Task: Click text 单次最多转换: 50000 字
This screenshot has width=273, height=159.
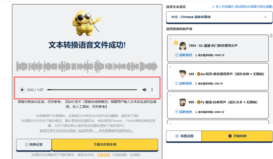Action: 211,112
